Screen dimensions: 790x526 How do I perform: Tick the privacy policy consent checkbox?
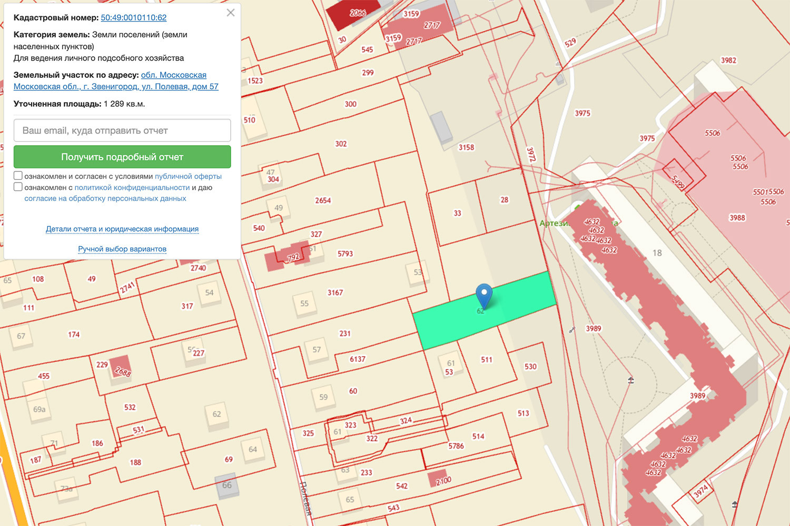point(18,187)
